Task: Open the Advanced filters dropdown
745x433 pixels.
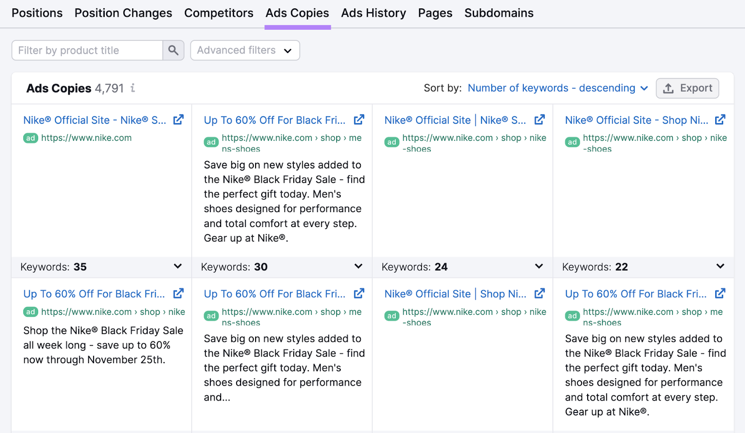Action: click(245, 50)
